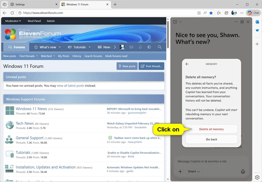Click the New posts sub-navigation link
The image size is (262, 182).
coord(10,56)
